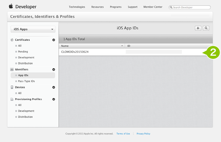Viewport: 221px width, 142px height.
Task: Click the magnifier icon in Search Developer
Action: click(171, 7)
